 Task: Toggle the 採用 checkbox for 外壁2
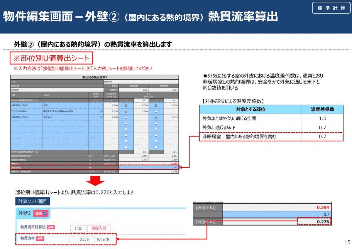coord(45,213)
